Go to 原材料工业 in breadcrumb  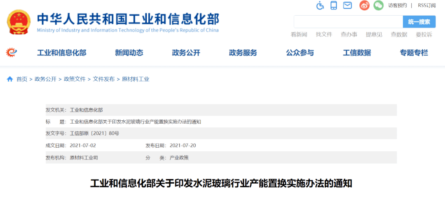pos(136,79)
